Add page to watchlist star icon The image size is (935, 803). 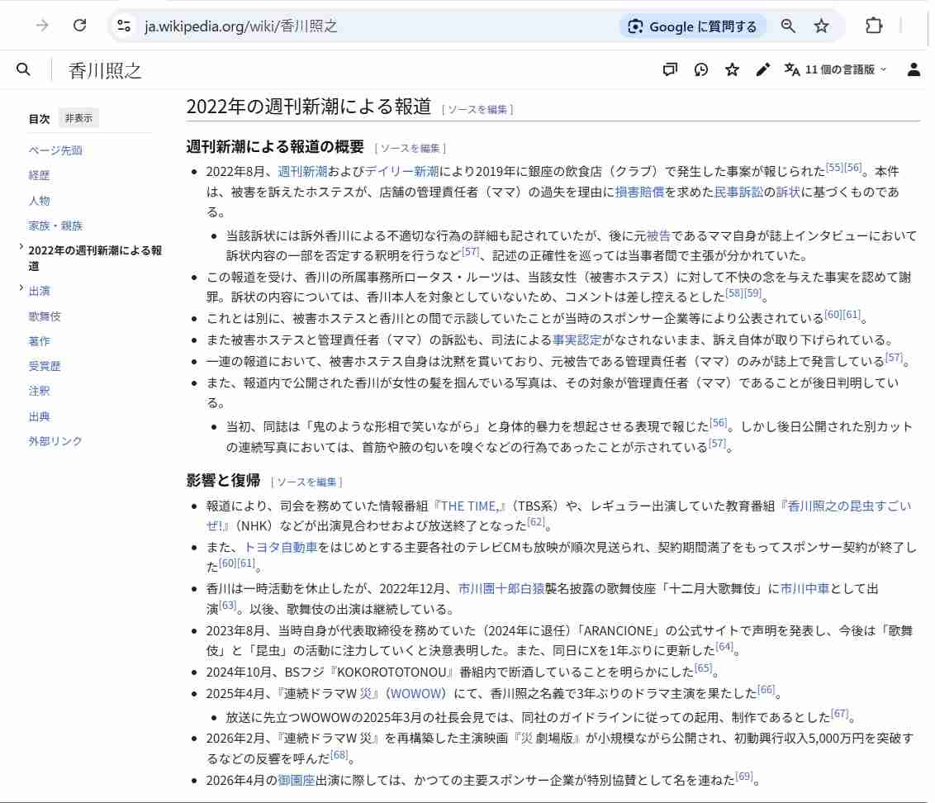[732, 69]
